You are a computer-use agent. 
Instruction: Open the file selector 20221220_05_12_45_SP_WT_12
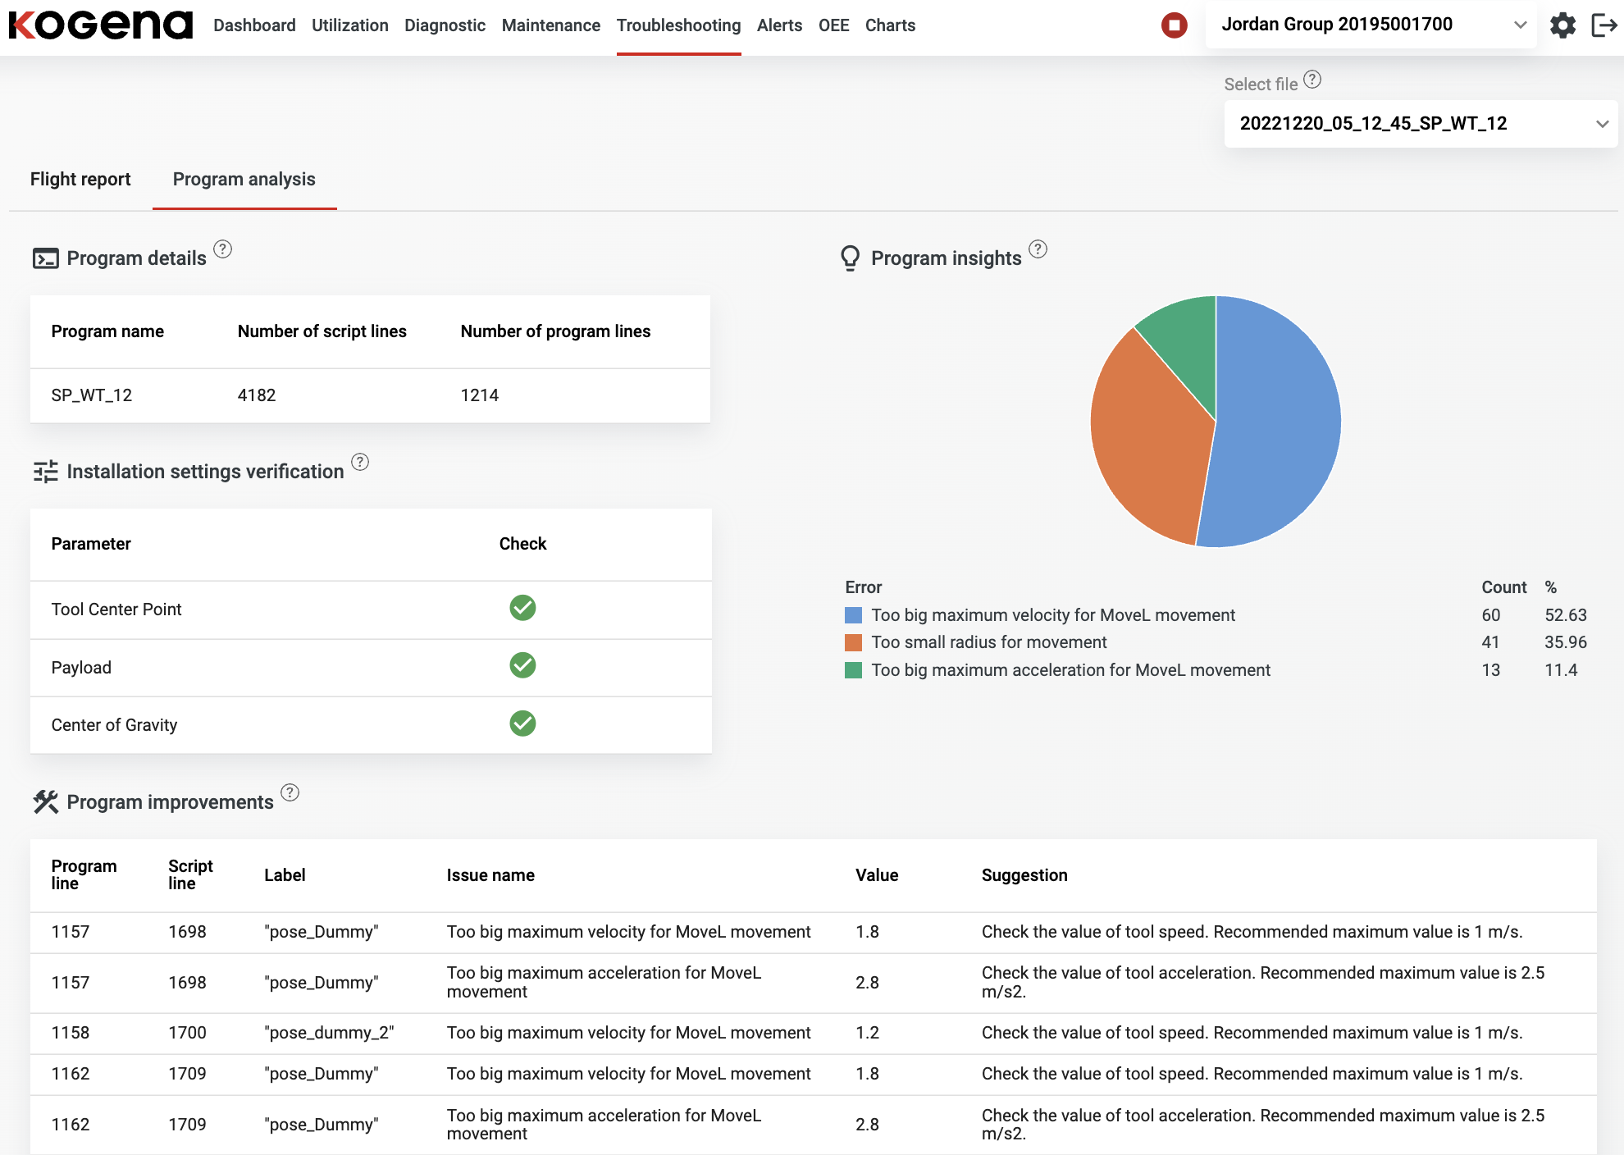[x=1420, y=124]
